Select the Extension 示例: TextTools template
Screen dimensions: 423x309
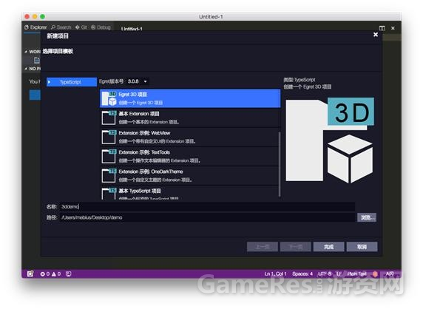[x=189, y=157]
